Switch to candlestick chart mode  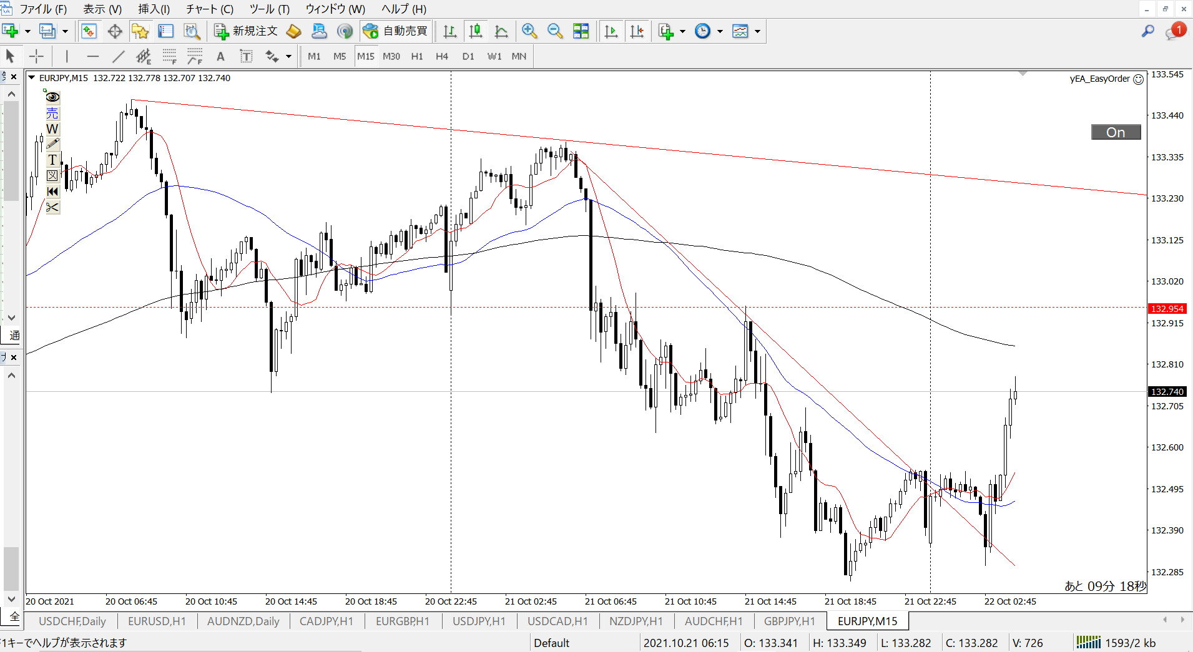tap(476, 31)
